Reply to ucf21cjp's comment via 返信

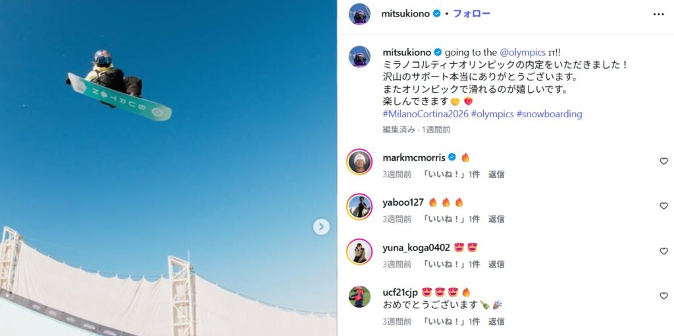point(496,322)
